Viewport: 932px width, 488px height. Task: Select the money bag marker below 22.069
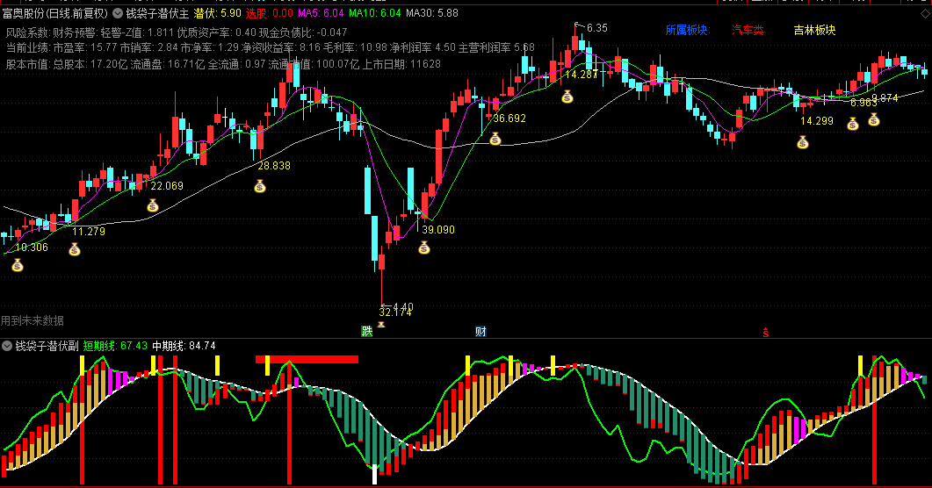(153, 205)
